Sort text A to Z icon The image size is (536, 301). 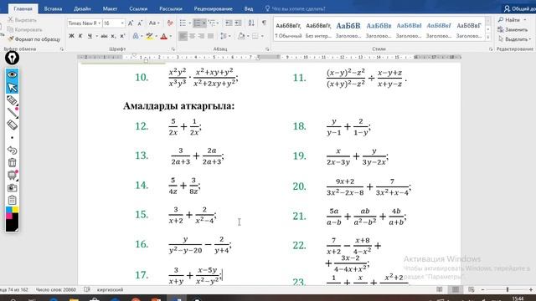click(x=251, y=23)
